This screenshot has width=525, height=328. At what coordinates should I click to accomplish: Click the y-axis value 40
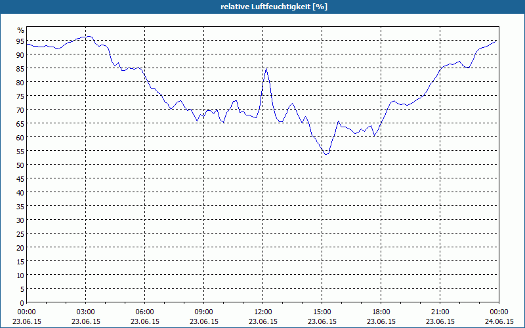pos(20,192)
